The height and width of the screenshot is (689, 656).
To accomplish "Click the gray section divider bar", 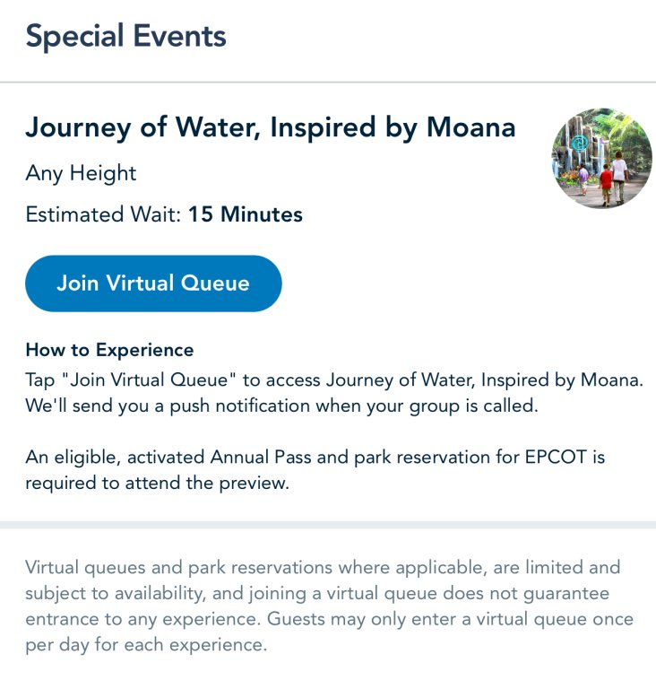I will [328, 525].
